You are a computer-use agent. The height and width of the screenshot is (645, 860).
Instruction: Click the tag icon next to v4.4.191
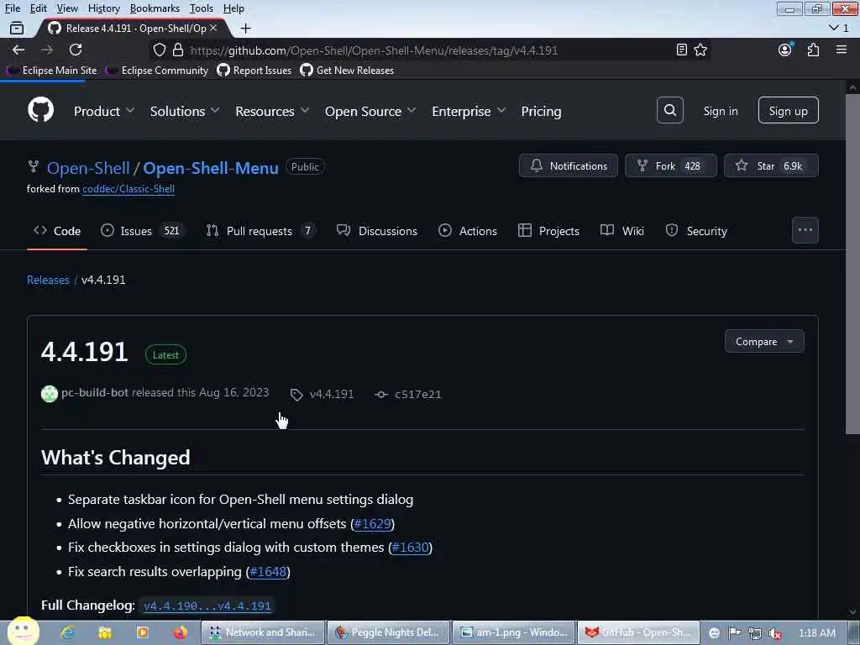pos(296,395)
